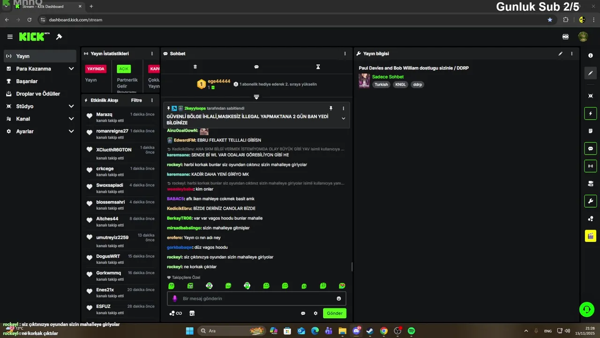Viewport: 600px width, 338px height.
Task: Click the 2keyyloops username in pinned message
Action: pyautogui.click(x=195, y=108)
